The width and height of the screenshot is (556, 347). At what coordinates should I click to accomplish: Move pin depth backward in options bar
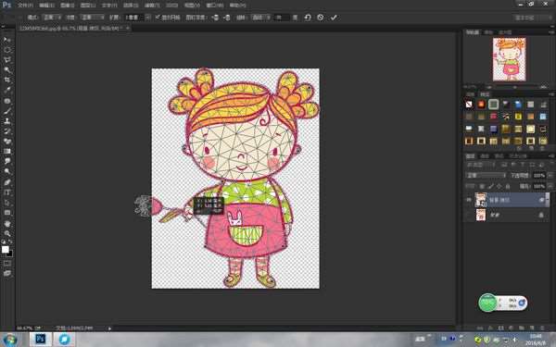pos(227,18)
